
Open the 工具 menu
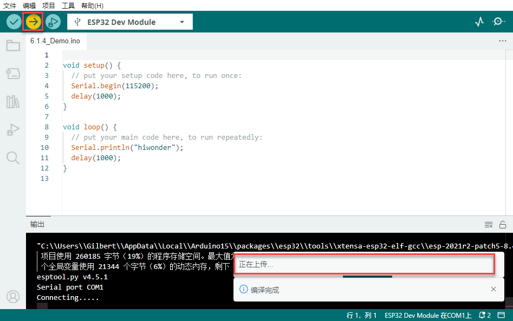tap(68, 5)
